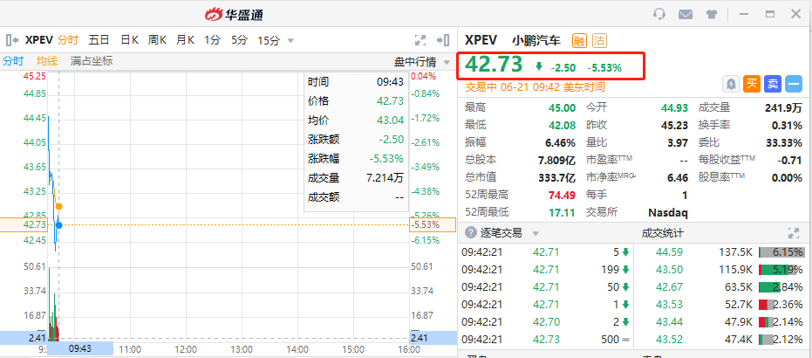The width and height of the screenshot is (812, 358).
Task: Click 总市值 value 333.7亿
Action: pos(556,177)
